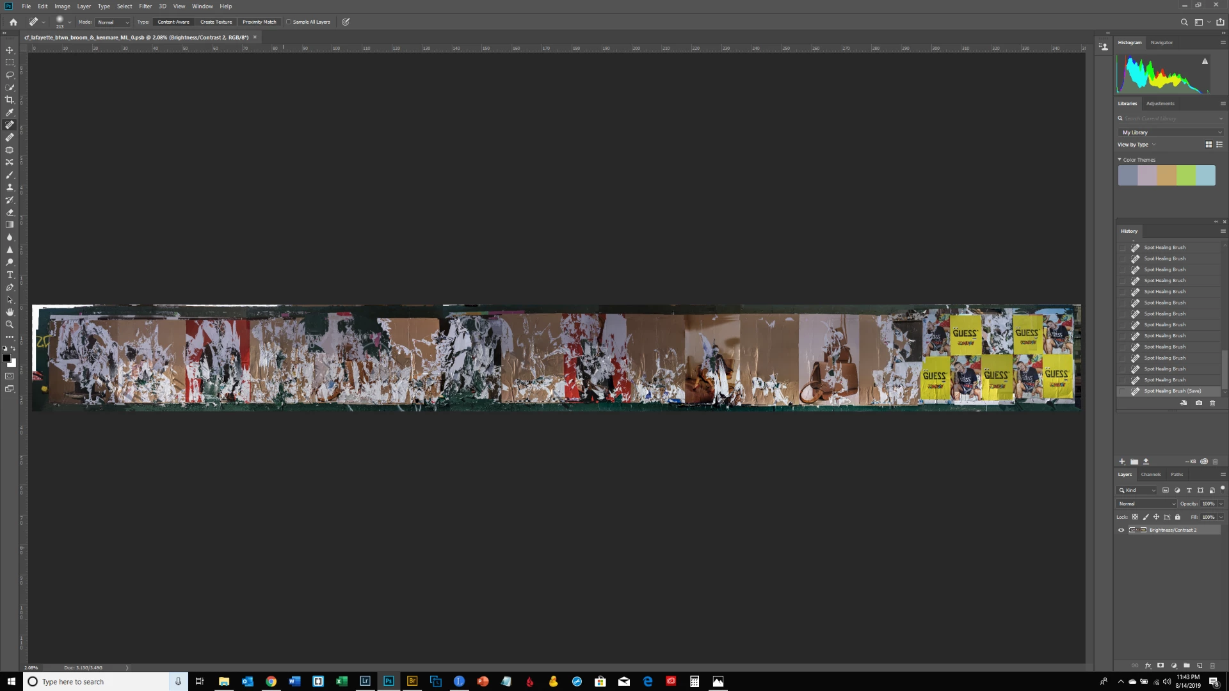Screen dimensions: 1229x691
Task: Select the Hand tool
Action: (10, 312)
